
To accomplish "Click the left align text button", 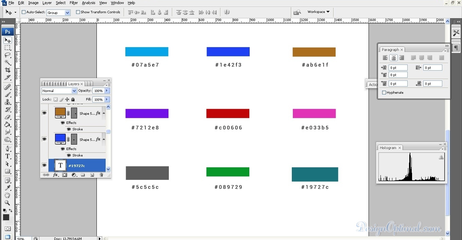I will [x=385, y=58].
